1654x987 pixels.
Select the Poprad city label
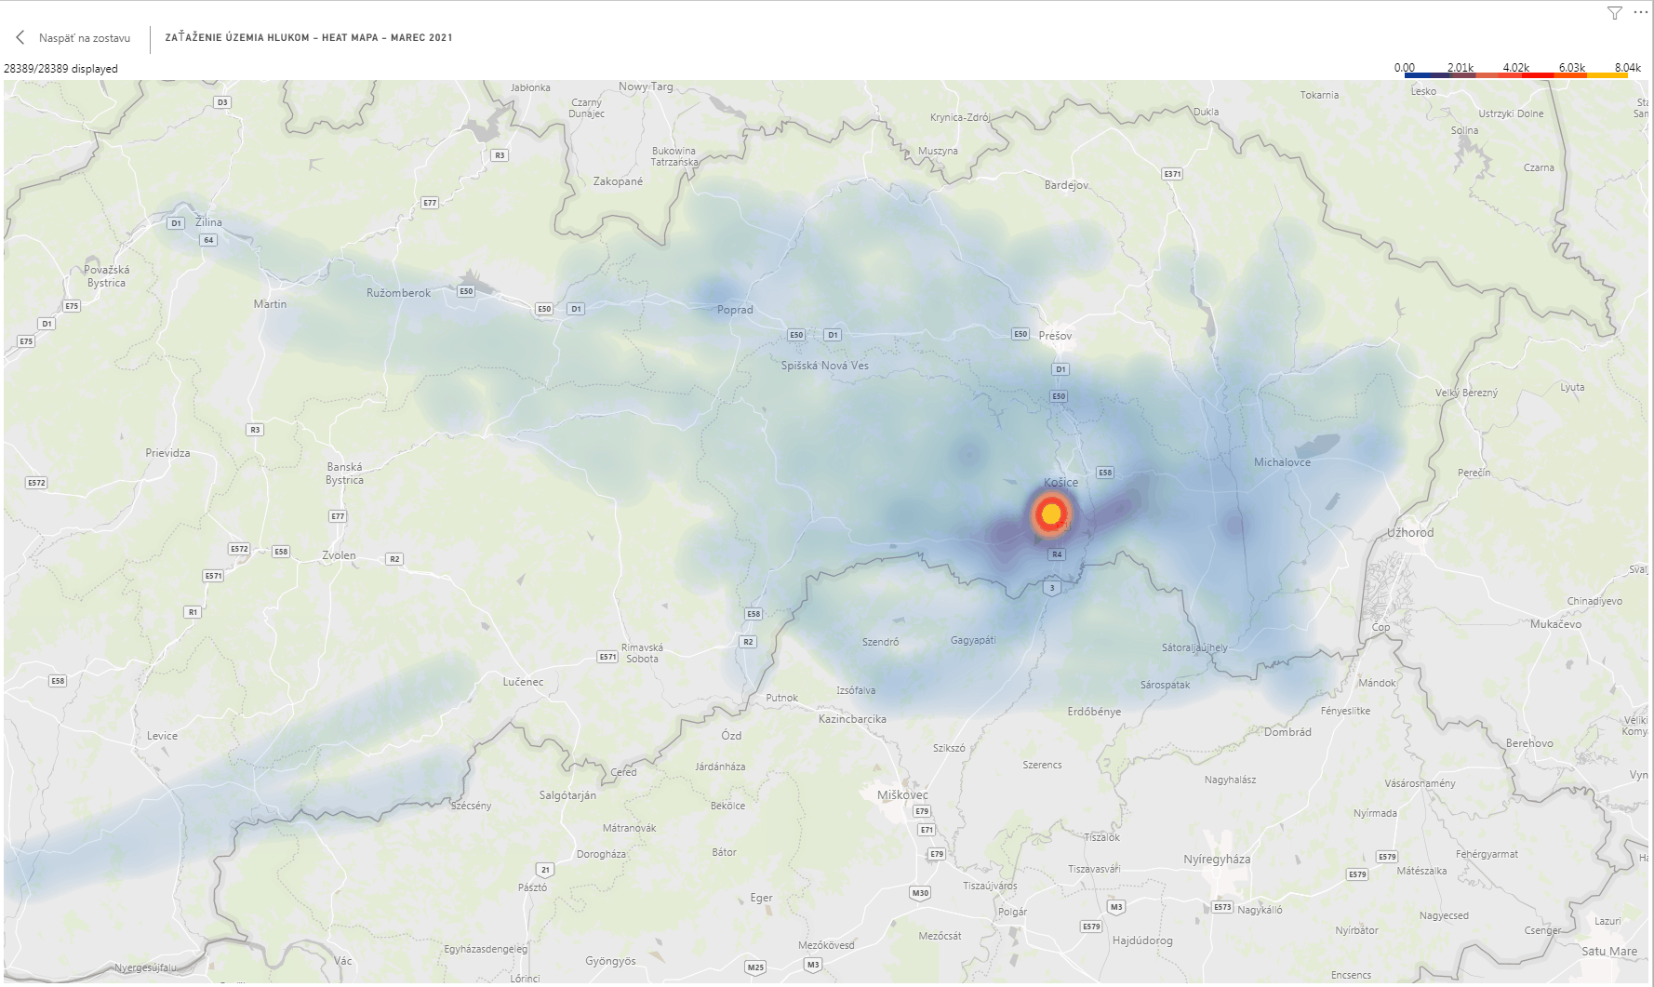coord(735,310)
